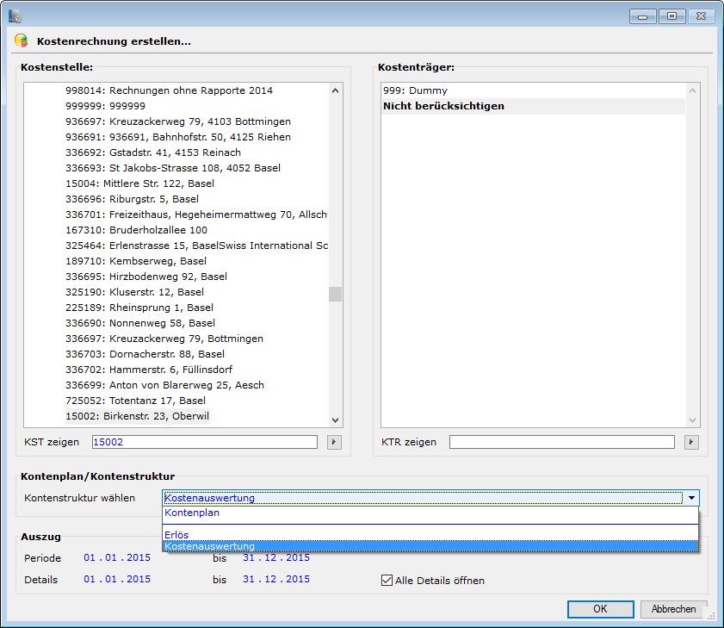Click the play arrow next to KST zeigen
This screenshot has width=724, height=628.
click(x=335, y=442)
